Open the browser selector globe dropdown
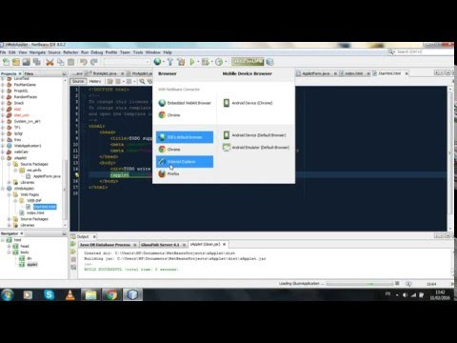457x343 pixels. [x=159, y=62]
